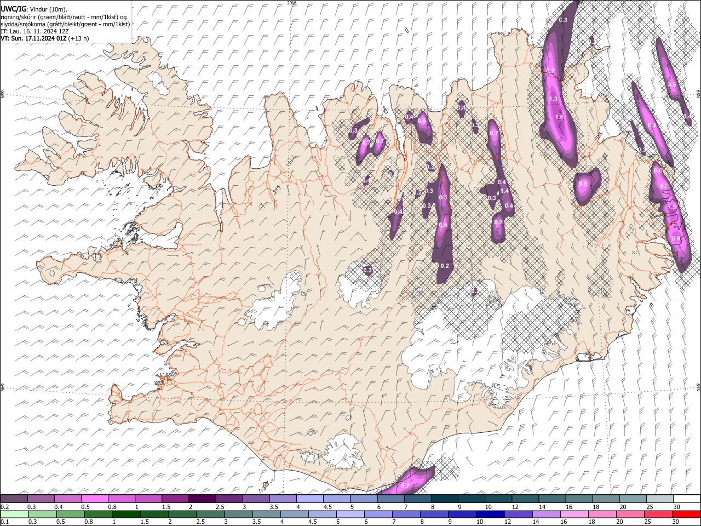Image resolution: width=701 pixels, height=526 pixels.
Task: Pick the pale green 0.1 swatch in the bottom scale
Action: click(14, 514)
